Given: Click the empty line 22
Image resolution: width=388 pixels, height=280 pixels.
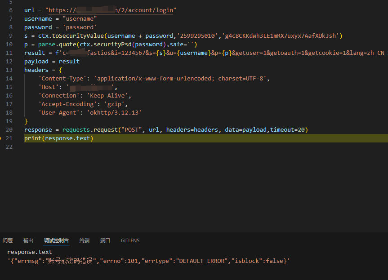Looking at the screenshot, I should point(206,147).
